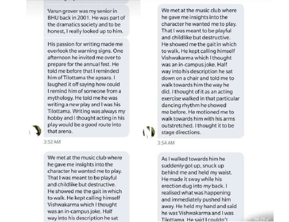
Task: Click the 04:29 time overlay
Action: click(259, 219)
